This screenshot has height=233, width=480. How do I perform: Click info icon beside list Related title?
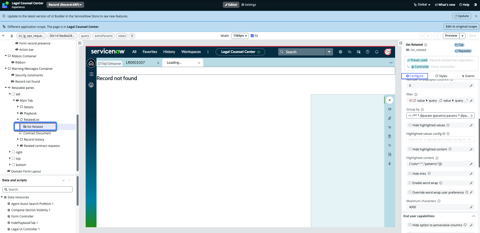[425, 45]
